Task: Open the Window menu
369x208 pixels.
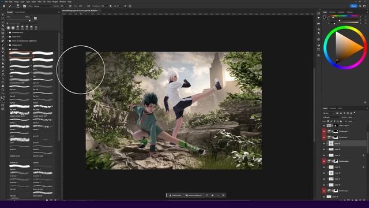Action: point(63,2)
